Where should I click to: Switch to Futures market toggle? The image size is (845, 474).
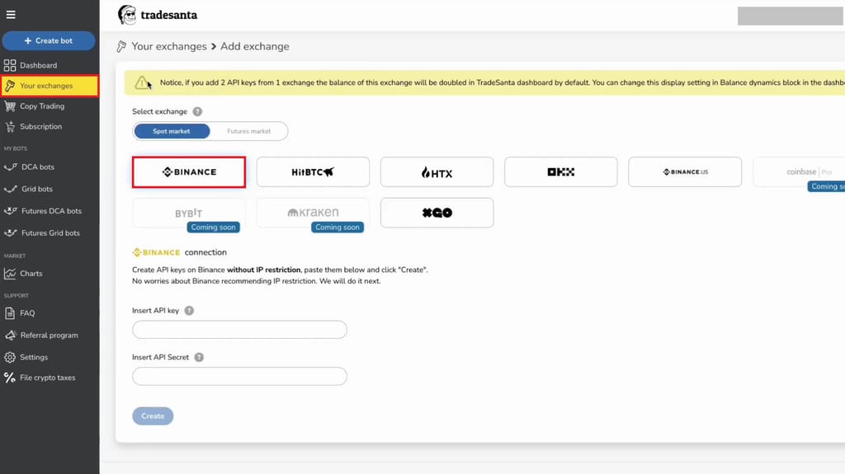coord(249,131)
